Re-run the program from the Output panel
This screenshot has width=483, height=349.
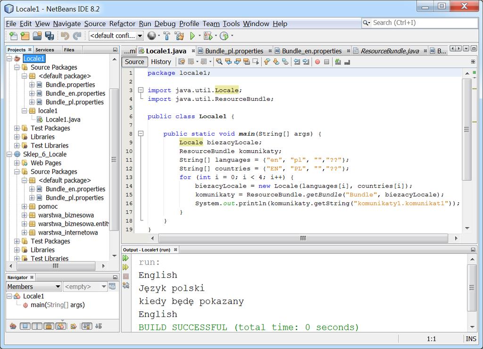pos(125,258)
